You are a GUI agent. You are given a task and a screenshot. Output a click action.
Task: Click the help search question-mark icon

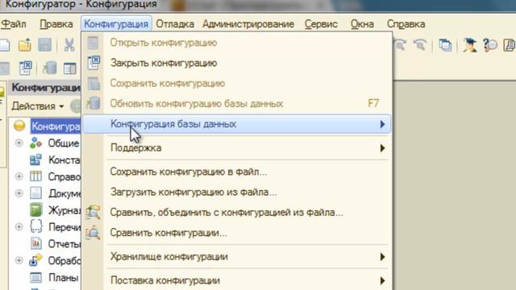(x=490, y=45)
